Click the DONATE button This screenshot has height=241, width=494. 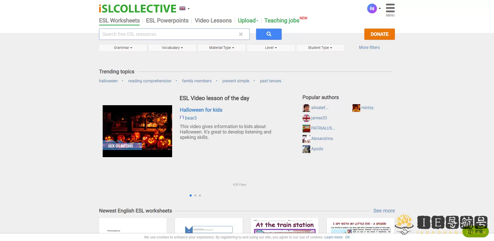[380, 34]
